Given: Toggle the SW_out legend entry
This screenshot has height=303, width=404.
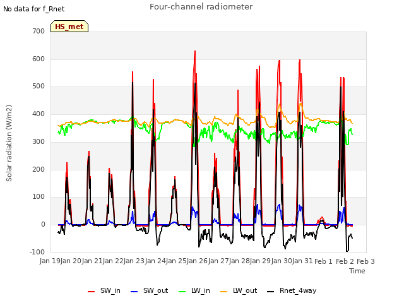Looking at the screenshot, I should [x=150, y=290].
